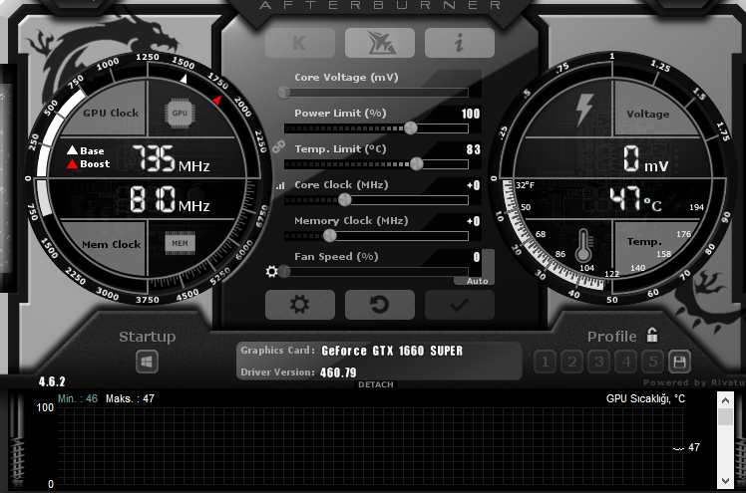Click the GPU Sıcaklığı, °C graph label
This screenshot has width=746, height=493.
tap(645, 398)
